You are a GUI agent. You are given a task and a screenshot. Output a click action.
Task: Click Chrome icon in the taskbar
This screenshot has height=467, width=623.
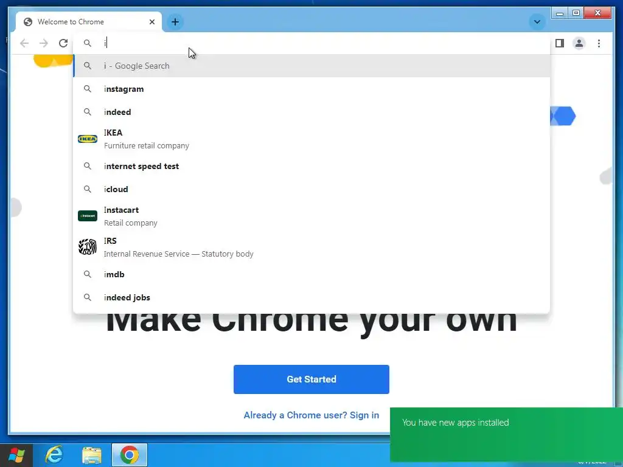tap(130, 455)
